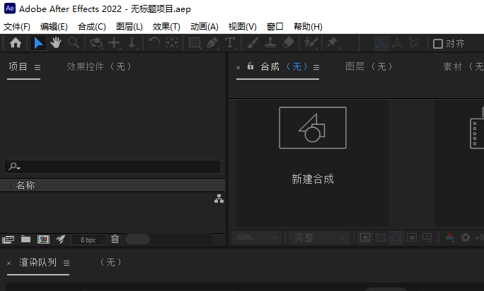The width and height of the screenshot is (484, 291).
Task: Create a new folder in project
Action: [25, 239]
